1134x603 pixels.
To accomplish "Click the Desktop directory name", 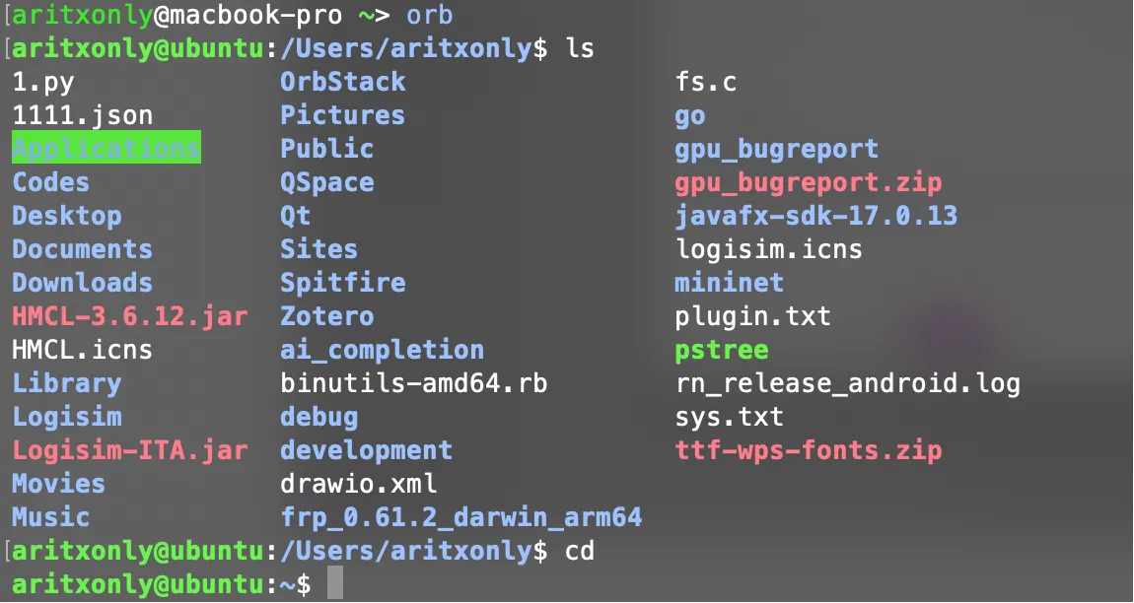I will (x=66, y=216).
